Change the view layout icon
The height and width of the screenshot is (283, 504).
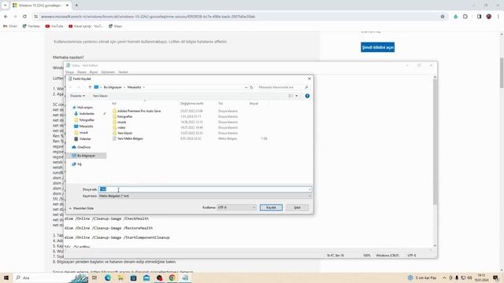pos(291,96)
